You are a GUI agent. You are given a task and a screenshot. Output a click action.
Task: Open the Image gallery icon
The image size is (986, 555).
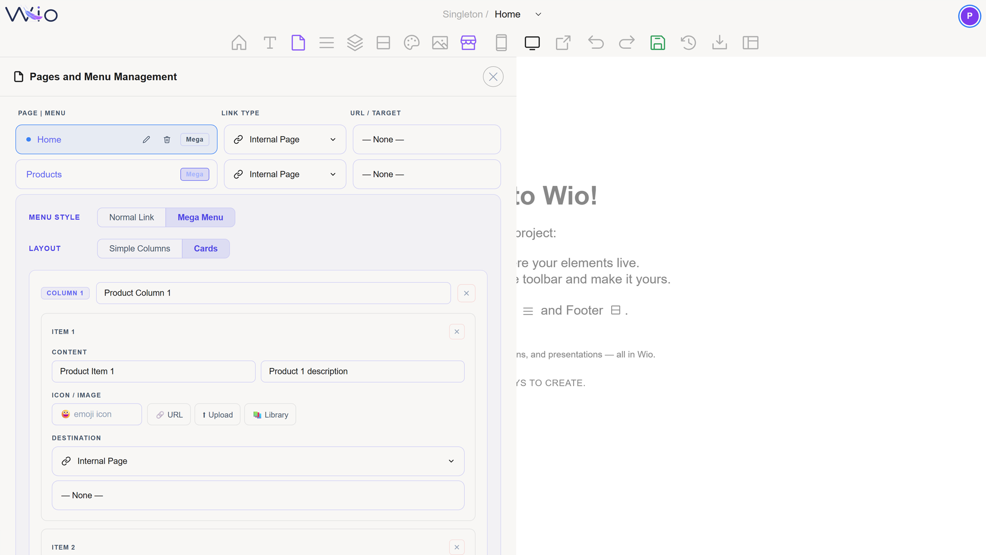click(440, 43)
